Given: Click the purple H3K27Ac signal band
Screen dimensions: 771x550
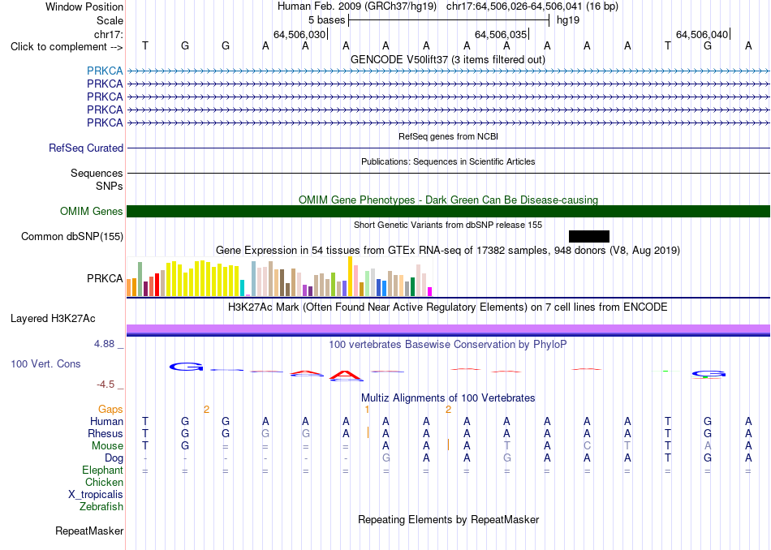Looking at the screenshot, I should pyautogui.click(x=448, y=330).
